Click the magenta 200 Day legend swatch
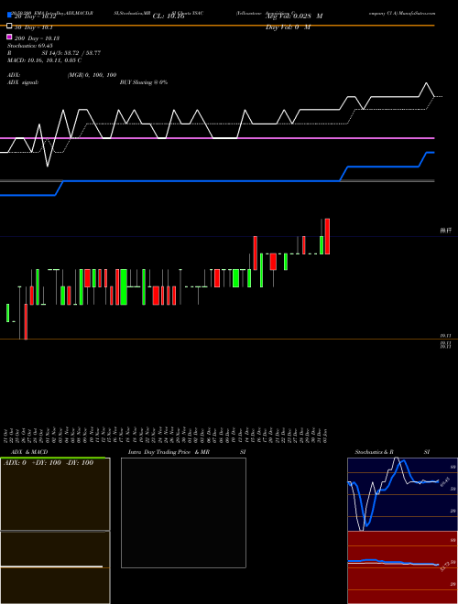 point(9,37)
